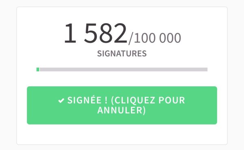Viewport: 244px width, 150px height.
Task: Click the word ANNULER on the button
Action: click(x=120, y=110)
